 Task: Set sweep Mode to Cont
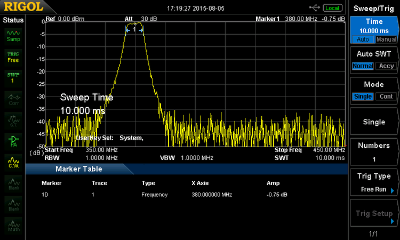[x=386, y=97]
